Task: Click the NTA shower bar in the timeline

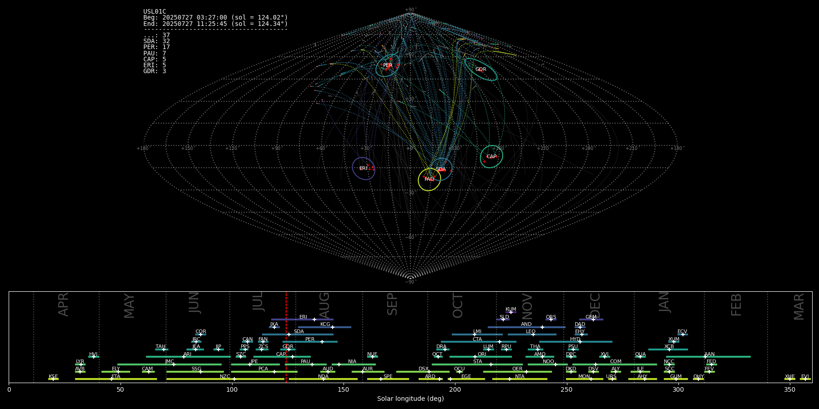Action: tap(520, 379)
